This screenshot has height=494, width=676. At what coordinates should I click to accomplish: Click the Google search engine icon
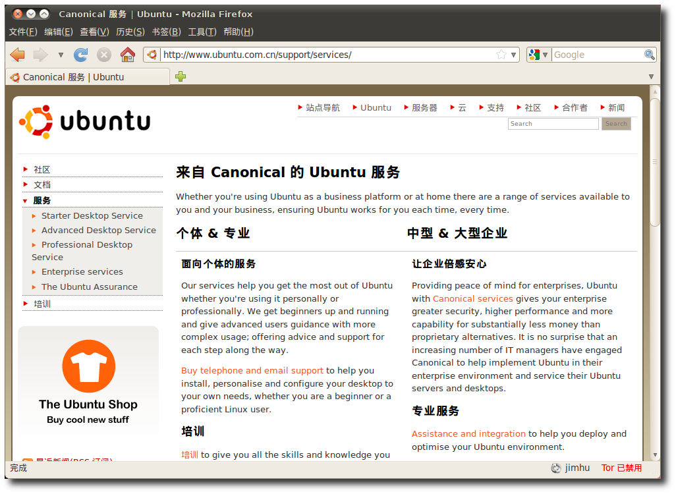point(534,55)
